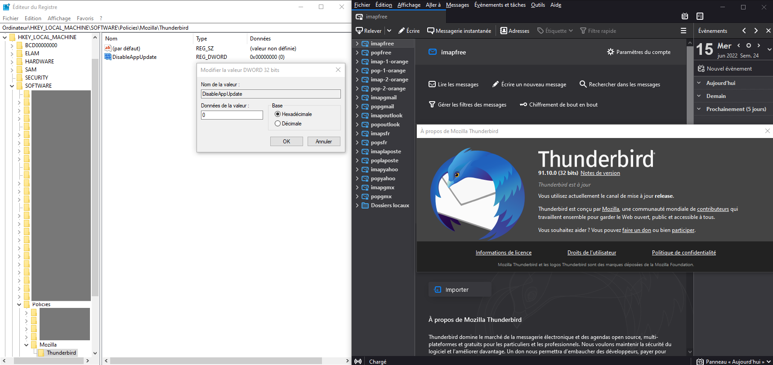Open registry editor Favoris menu
This screenshot has width=773, height=365.
pos(85,18)
